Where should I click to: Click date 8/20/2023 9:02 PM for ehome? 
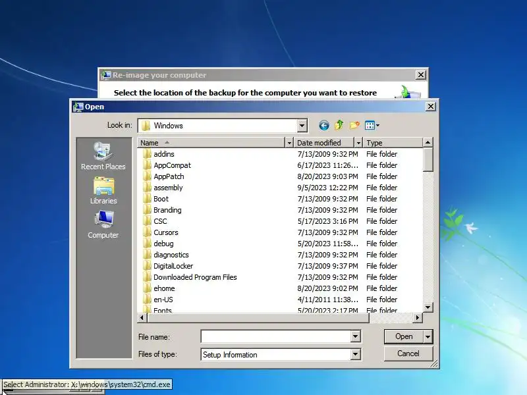pyautogui.click(x=327, y=288)
